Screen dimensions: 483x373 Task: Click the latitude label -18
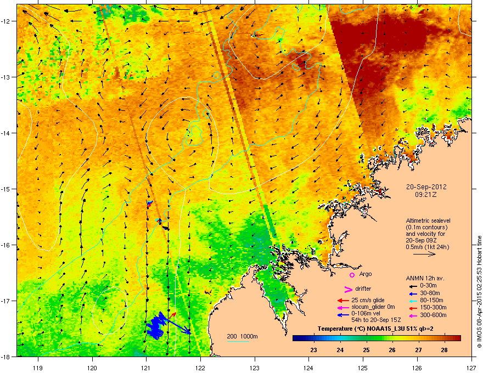click(x=5, y=357)
